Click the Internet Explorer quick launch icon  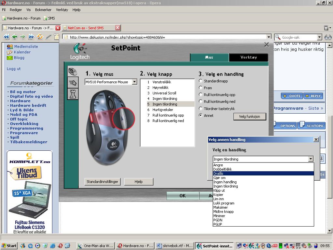click(52, 246)
